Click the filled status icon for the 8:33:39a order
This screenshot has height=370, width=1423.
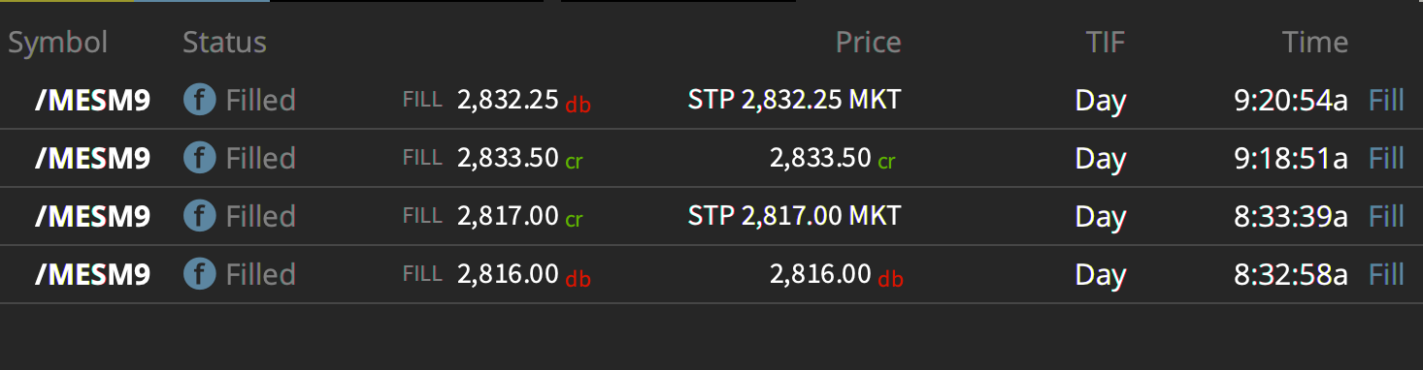point(199,216)
